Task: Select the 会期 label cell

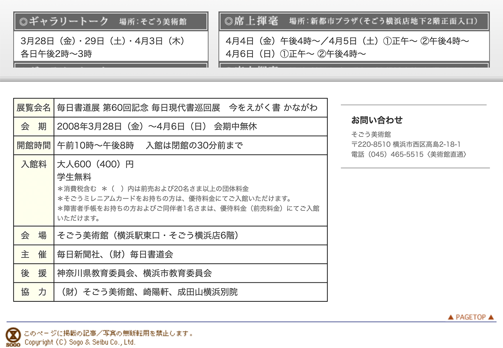Action: tap(34, 127)
